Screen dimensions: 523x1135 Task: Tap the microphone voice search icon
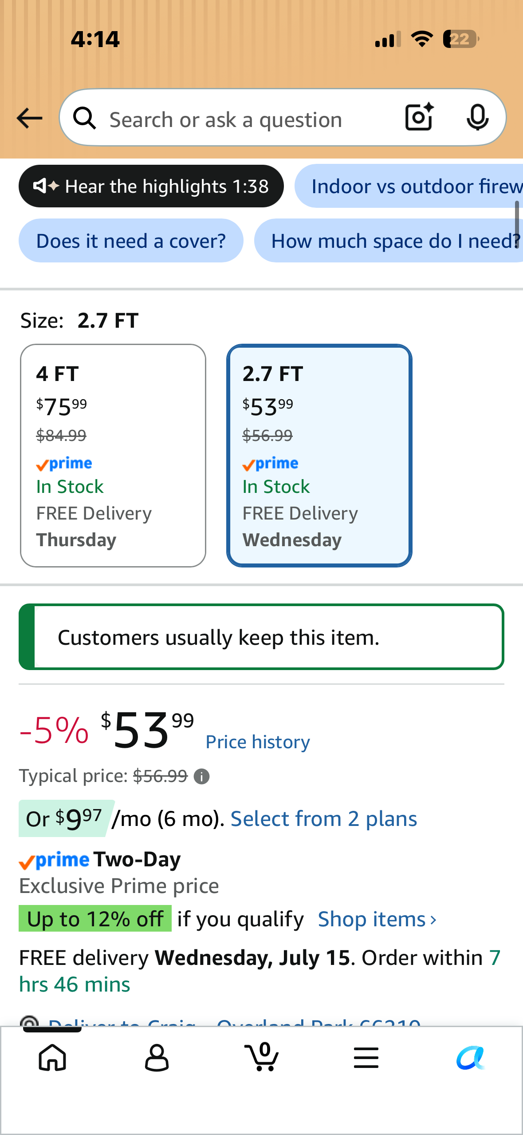pyautogui.click(x=477, y=118)
